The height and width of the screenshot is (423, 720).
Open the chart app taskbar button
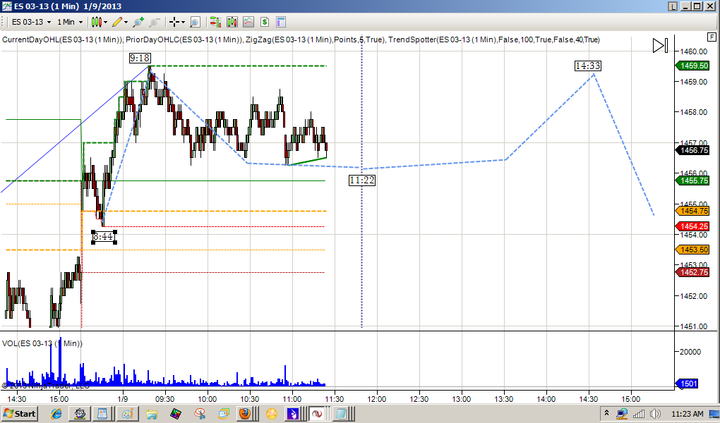pyautogui.click(x=80, y=414)
